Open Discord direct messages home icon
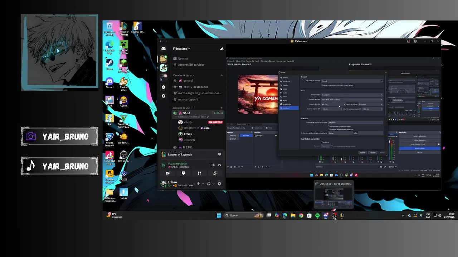 (x=164, y=49)
